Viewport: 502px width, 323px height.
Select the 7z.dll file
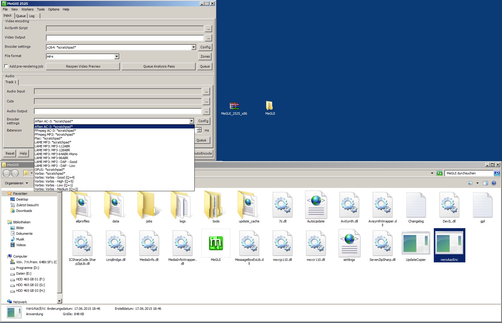coord(283,207)
